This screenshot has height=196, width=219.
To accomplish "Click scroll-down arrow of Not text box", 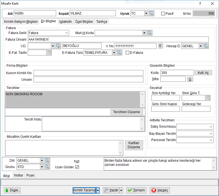I will pyautogui.click(x=213, y=167).
